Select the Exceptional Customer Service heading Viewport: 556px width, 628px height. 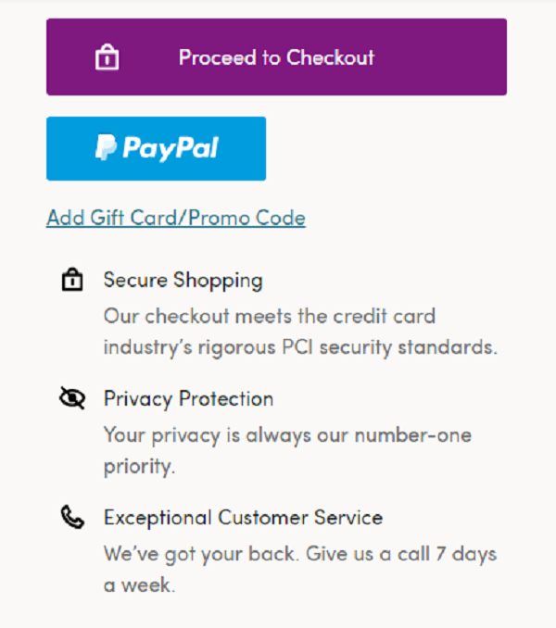pyautogui.click(x=243, y=518)
